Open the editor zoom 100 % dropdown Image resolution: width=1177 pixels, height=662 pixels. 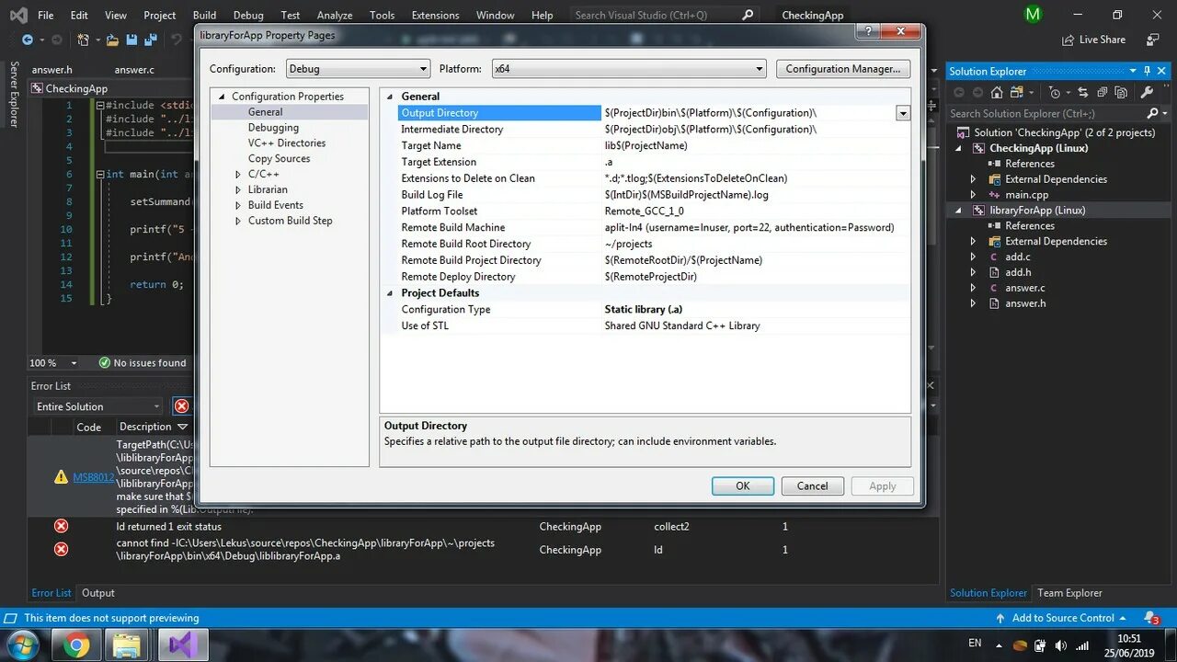coord(74,363)
